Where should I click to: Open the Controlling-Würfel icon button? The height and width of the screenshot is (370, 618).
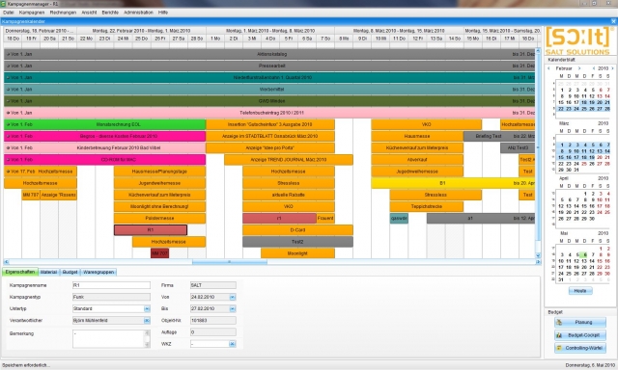580,348
